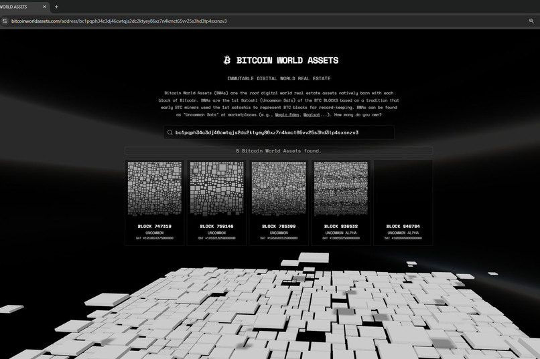Click "UNCOMMON ALPHA" under Block 840784

(403, 233)
